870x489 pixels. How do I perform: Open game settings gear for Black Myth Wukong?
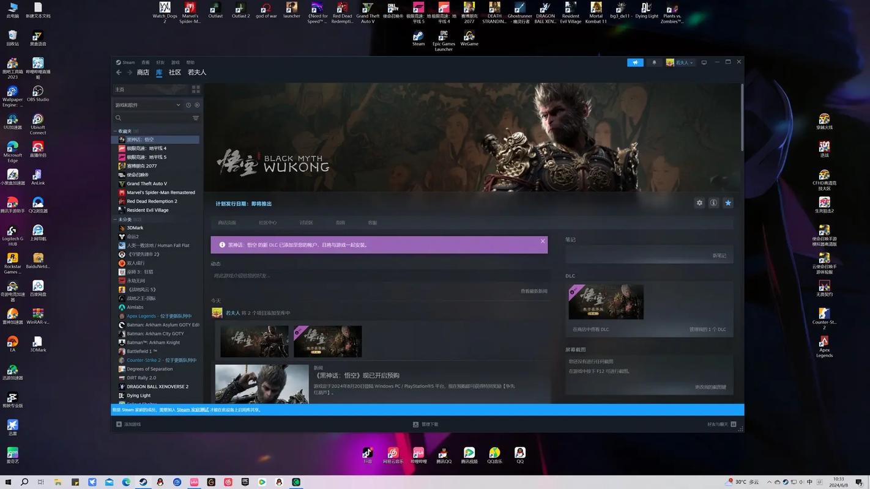coord(699,203)
